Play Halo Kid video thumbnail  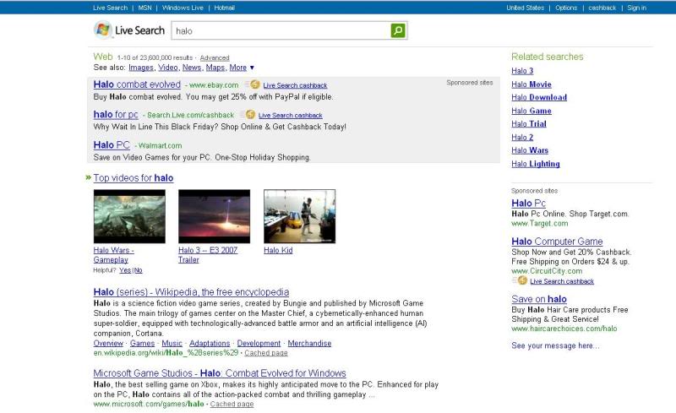pyautogui.click(x=300, y=216)
